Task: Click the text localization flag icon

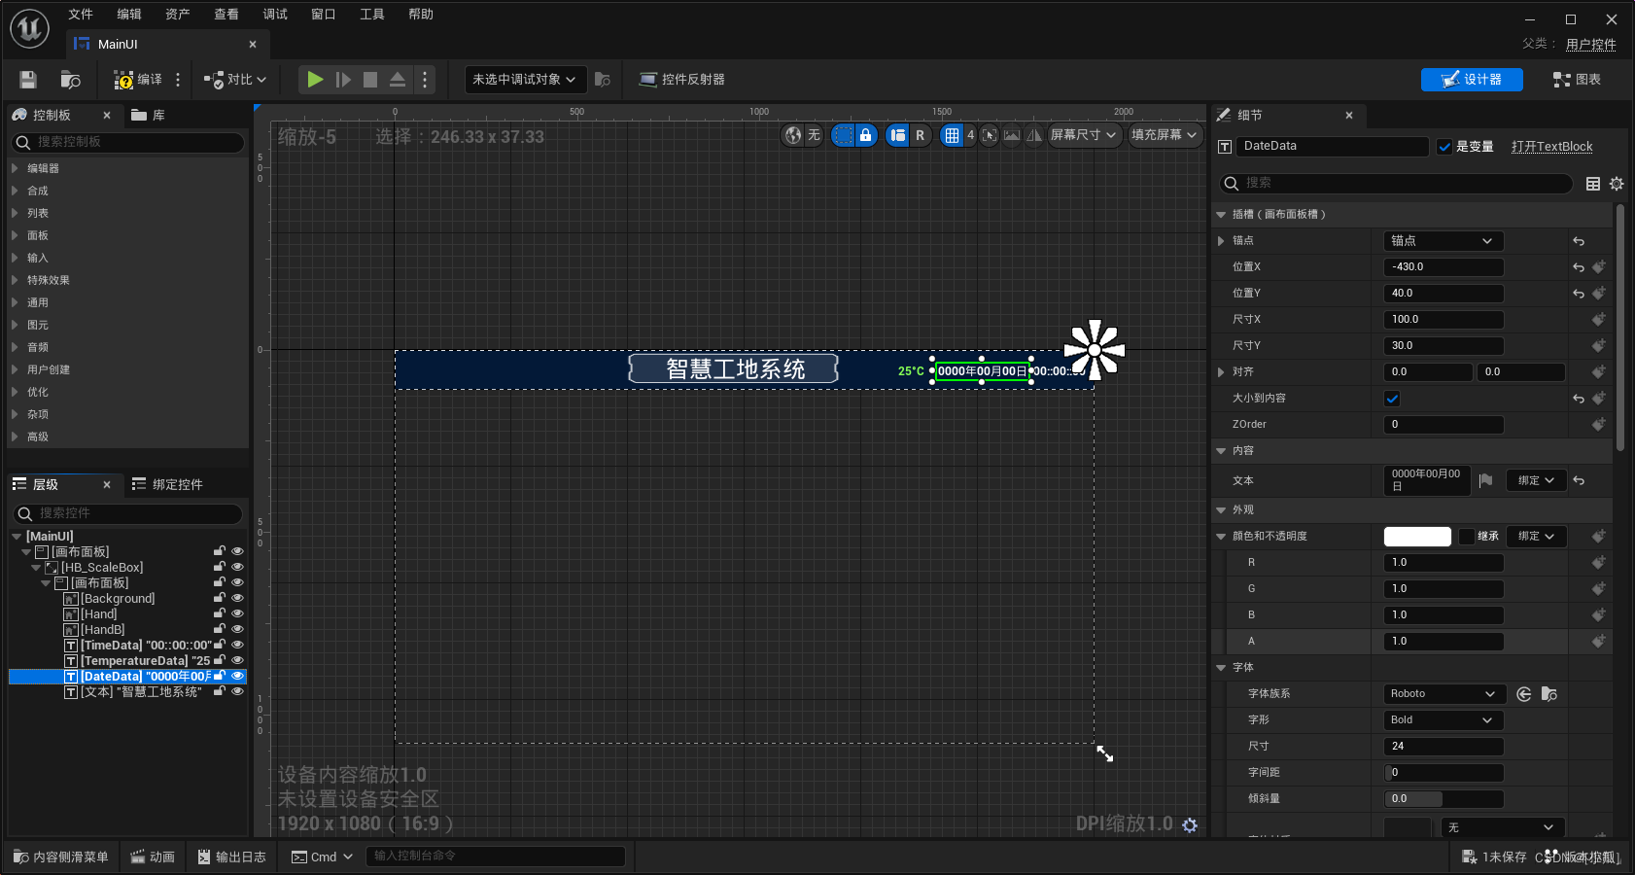Action: click(x=1485, y=480)
